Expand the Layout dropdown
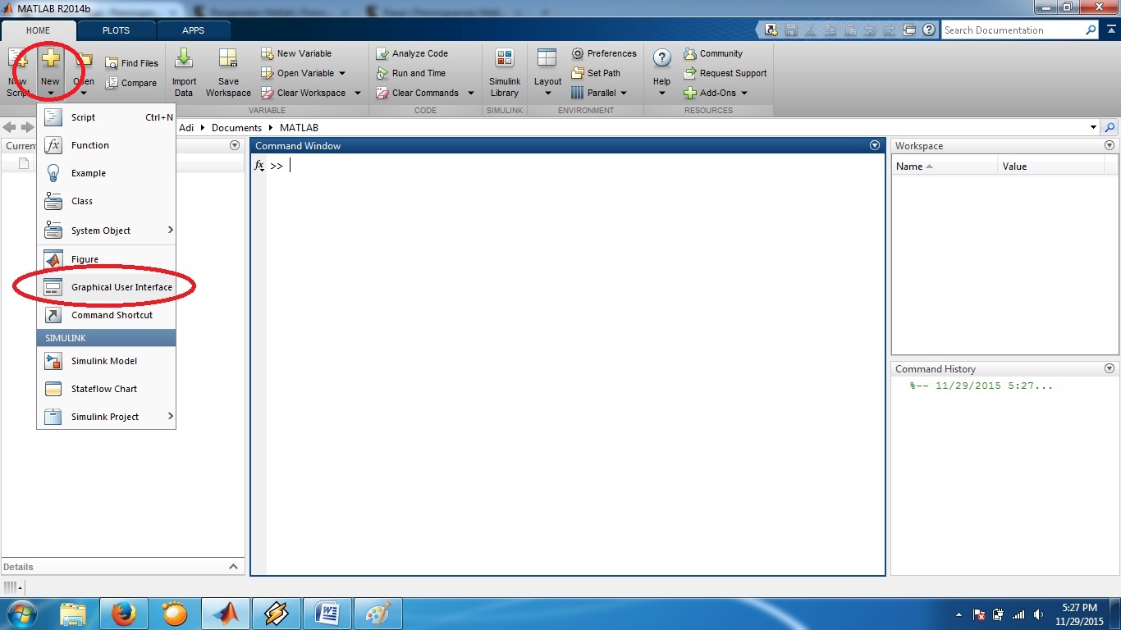 point(547,93)
